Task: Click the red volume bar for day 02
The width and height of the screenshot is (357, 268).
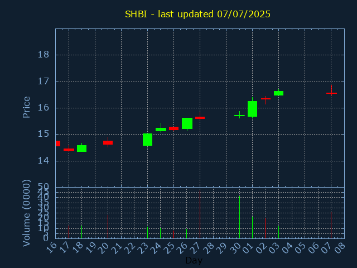Action: [266, 228]
